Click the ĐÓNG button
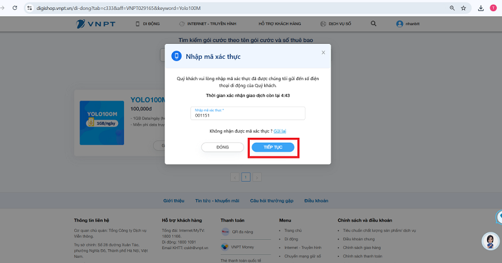 coord(223,147)
